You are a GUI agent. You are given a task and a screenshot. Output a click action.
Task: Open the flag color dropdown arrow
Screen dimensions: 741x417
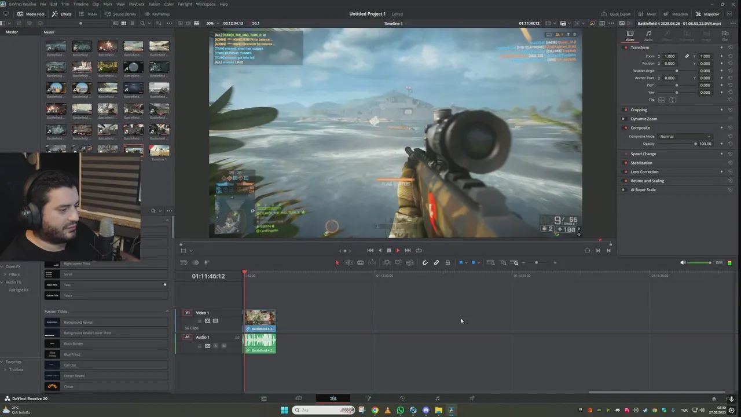pyautogui.click(x=466, y=262)
